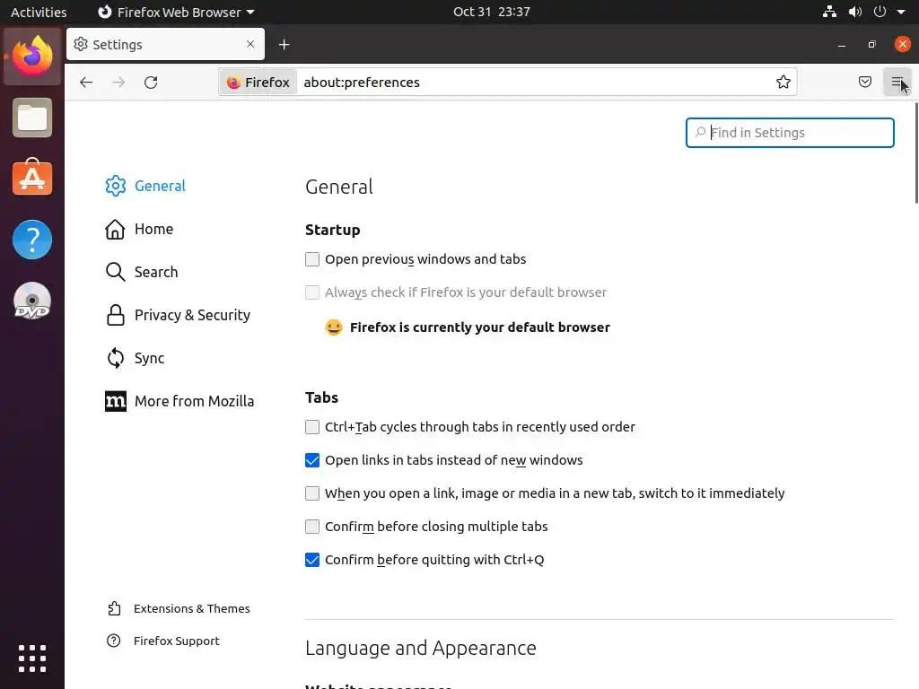The width and height of the screenshot is (919, 689).
Task: Go to Privacy & Security settings label
Action: (x=192, y=315)
